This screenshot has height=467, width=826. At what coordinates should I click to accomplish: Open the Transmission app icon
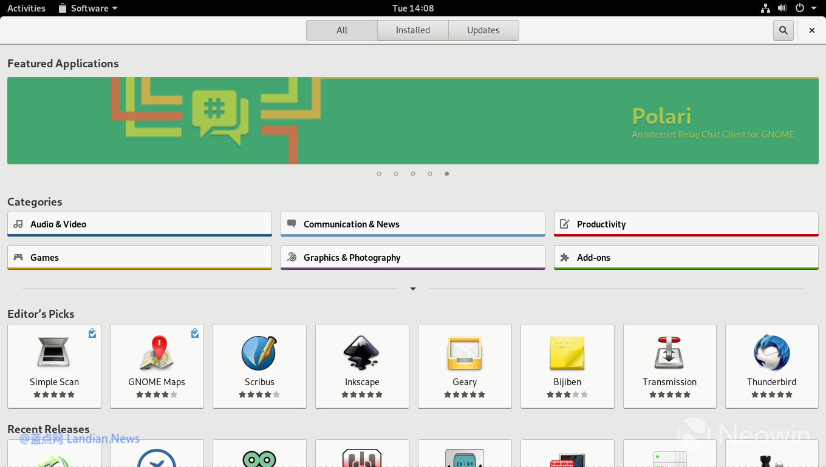[669, 352]
